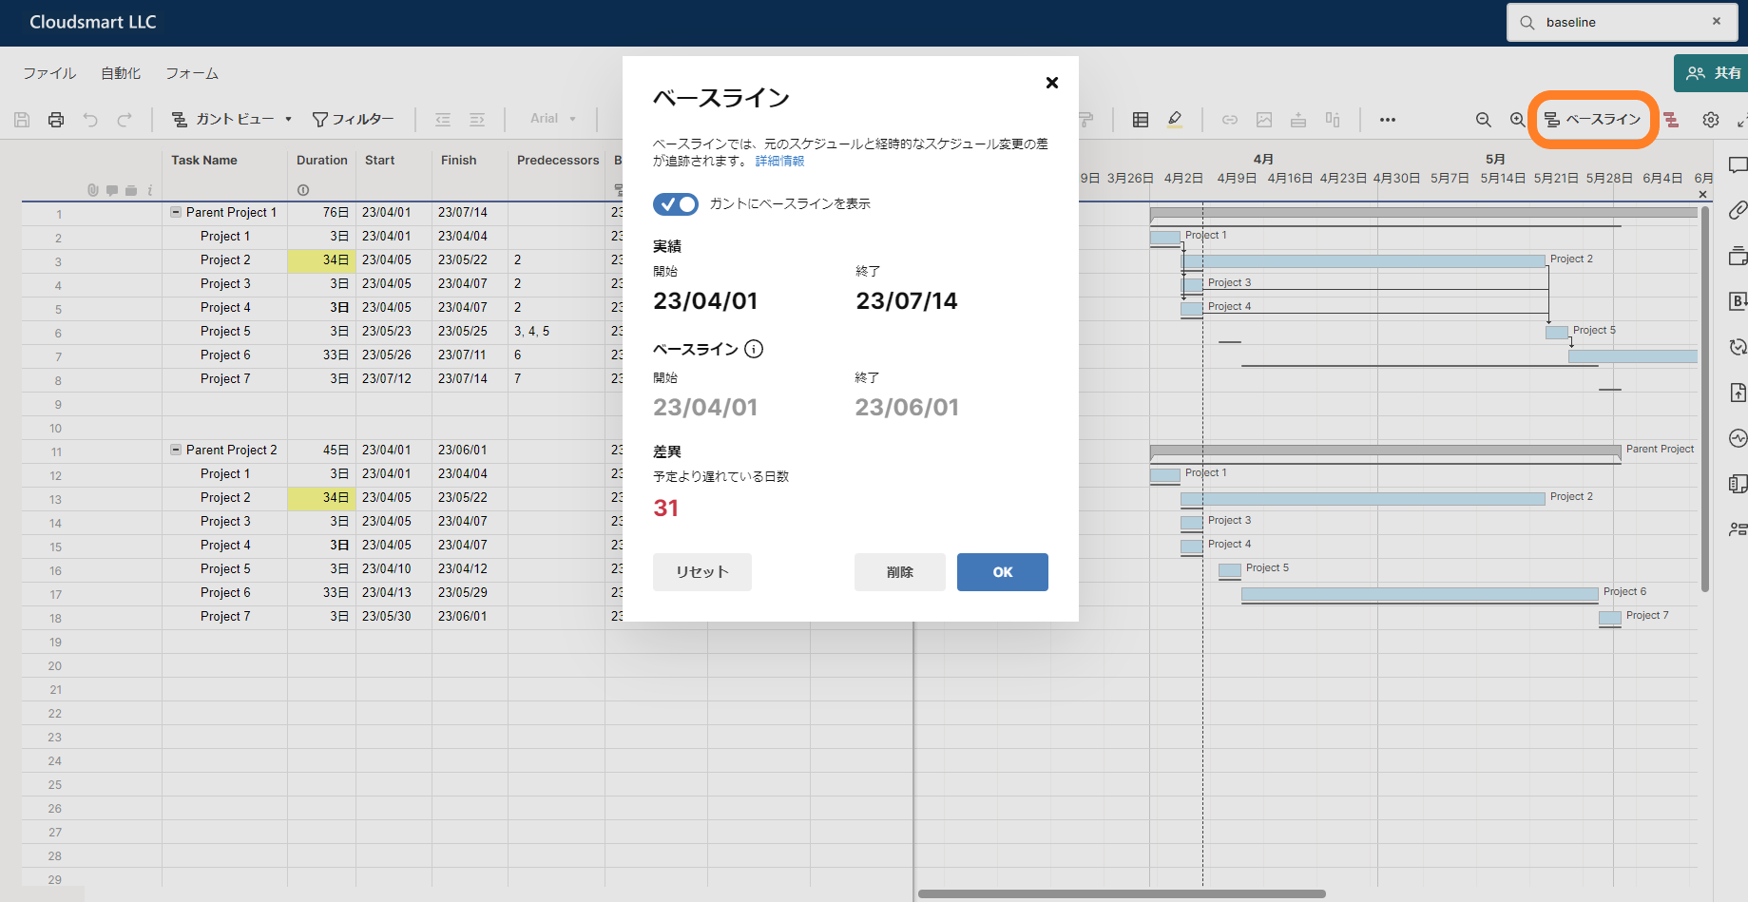Viewport: 1748px width, 902px height.
Task: Open the 詳細情報 link
Action: pyautogui.click(x=779, y=161)
